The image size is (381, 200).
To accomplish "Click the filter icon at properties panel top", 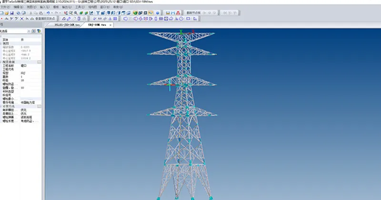I will [39, 31].
